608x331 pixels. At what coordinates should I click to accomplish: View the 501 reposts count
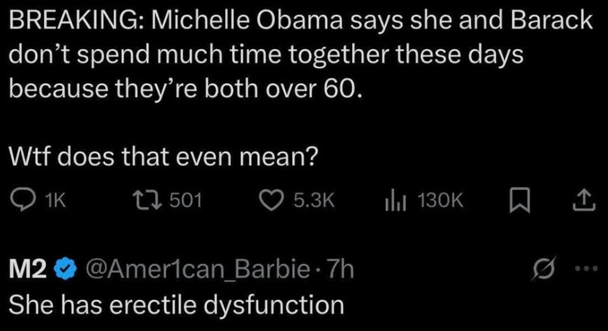point(186,200)
